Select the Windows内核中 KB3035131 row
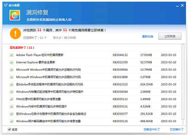The height and width of the screenshot is (135, 188). [x=94, y=106]
